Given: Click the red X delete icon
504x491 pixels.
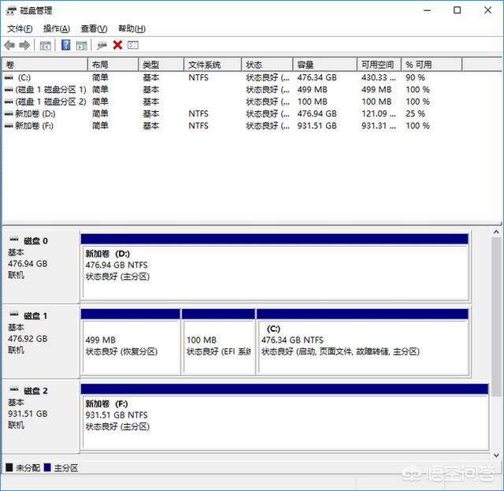Looking at the screenshot, I should click(117, 46).
